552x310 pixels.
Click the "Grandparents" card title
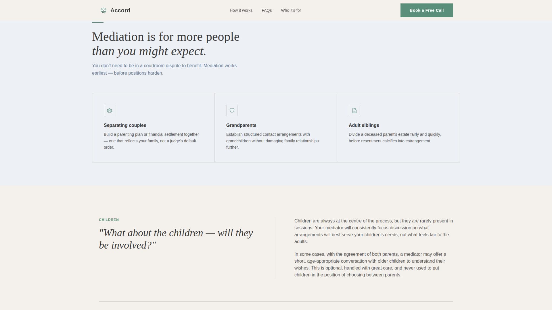[241, 125]
